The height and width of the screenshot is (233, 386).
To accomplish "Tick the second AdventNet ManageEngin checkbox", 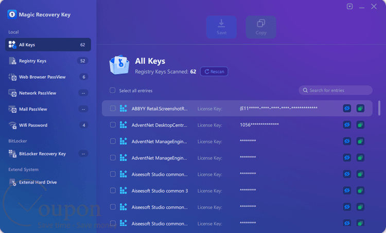I will tap(113, 158).
